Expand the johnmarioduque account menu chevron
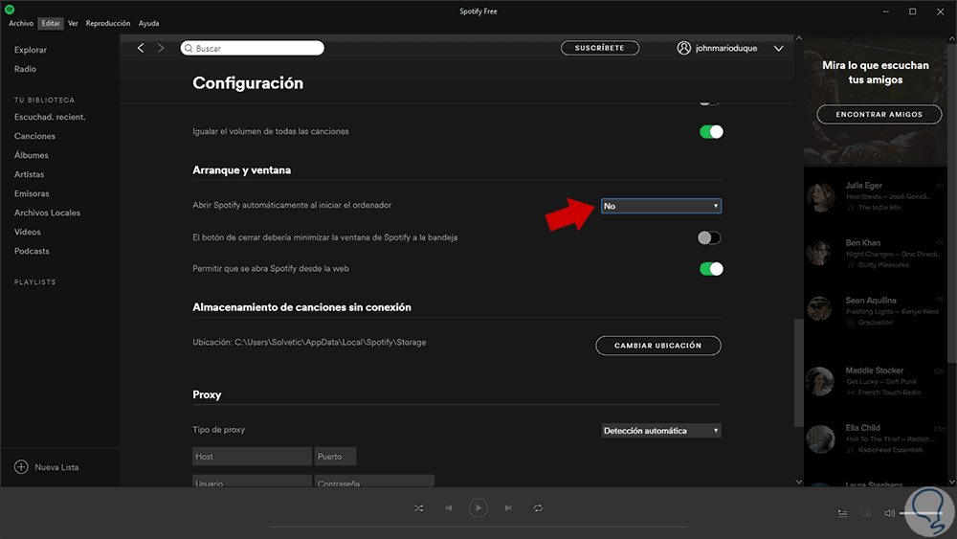 coord(779,48)
